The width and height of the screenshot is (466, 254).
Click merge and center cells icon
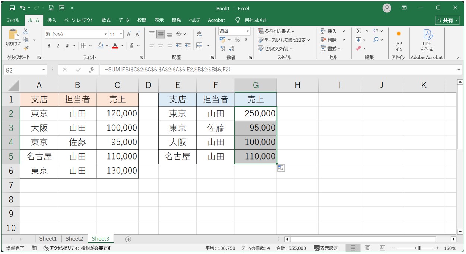click(200, 46)
